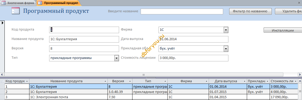This screenshot has height=100, width=302.
Task: Open the Стоимость column filter arrow
Action: 295,81
